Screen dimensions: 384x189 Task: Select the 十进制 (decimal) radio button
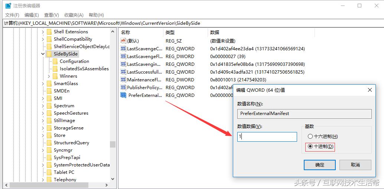tap(310, 147)
